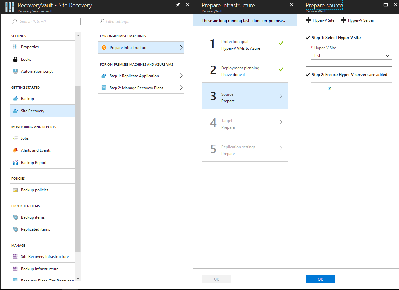Open the Hyper-V Site dropdown
Viewport: 399px width, 290px height.
351,56
